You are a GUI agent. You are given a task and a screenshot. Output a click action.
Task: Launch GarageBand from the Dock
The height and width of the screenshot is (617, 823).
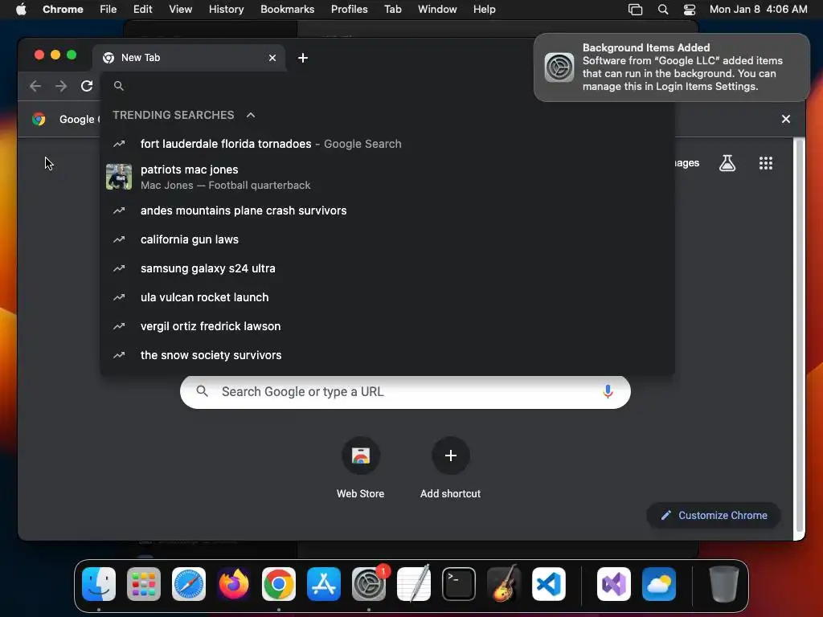tap(504, 584)
